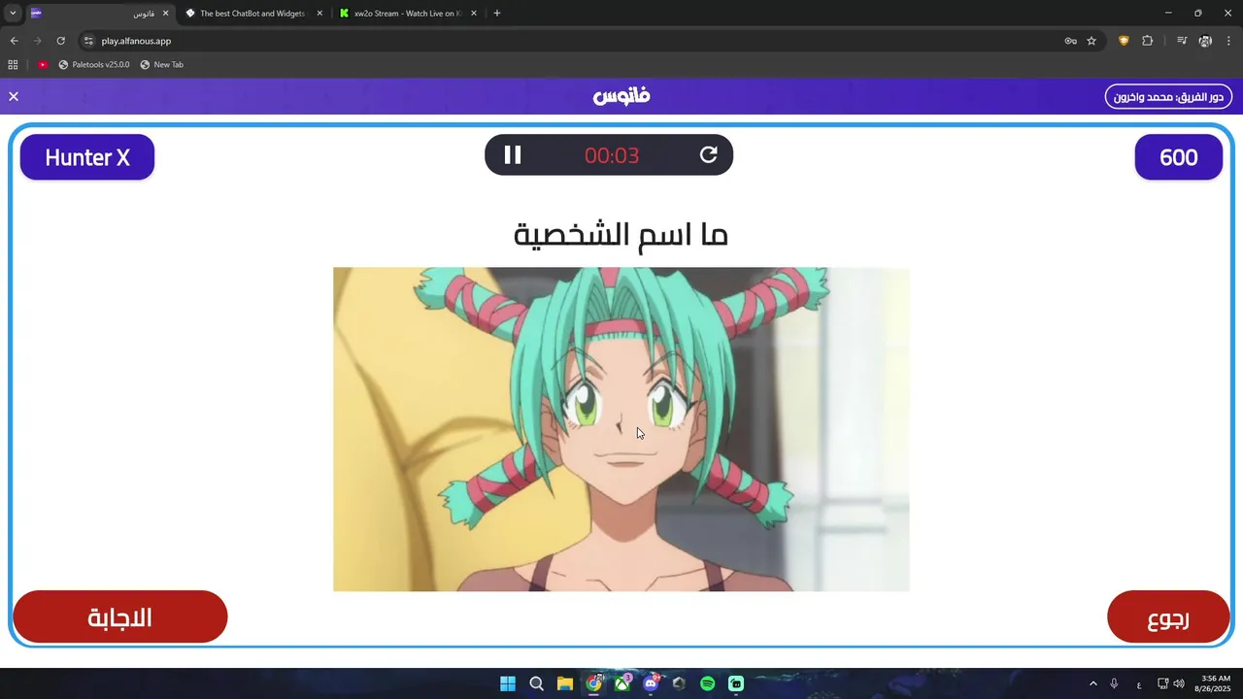This screenshot has height=699, width=1243.
Task: Reveal the answer with the الاجابة button
Action: click(120, 617)
